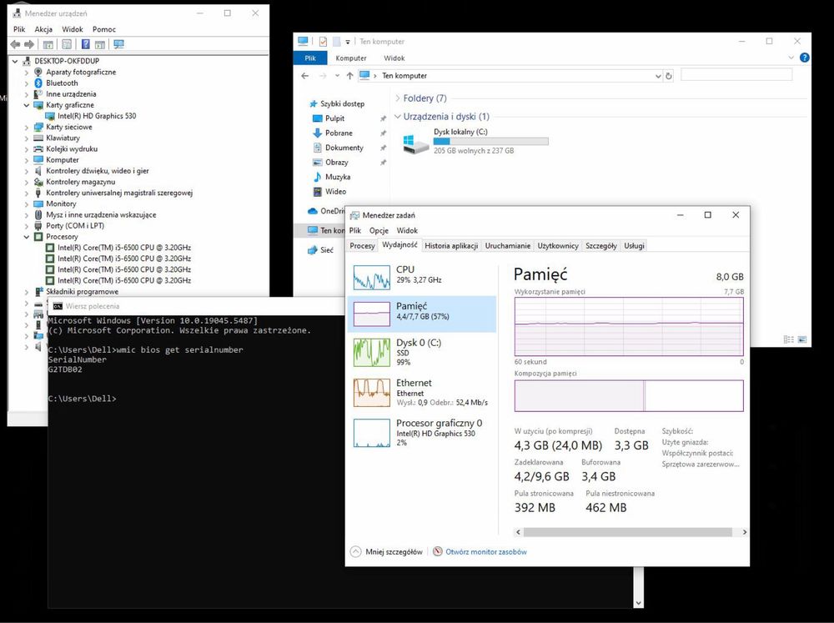This screenshot has height=623, width=834.
Task: Click the Mniej szczegółów collapse button
Action: coord(386,552)
